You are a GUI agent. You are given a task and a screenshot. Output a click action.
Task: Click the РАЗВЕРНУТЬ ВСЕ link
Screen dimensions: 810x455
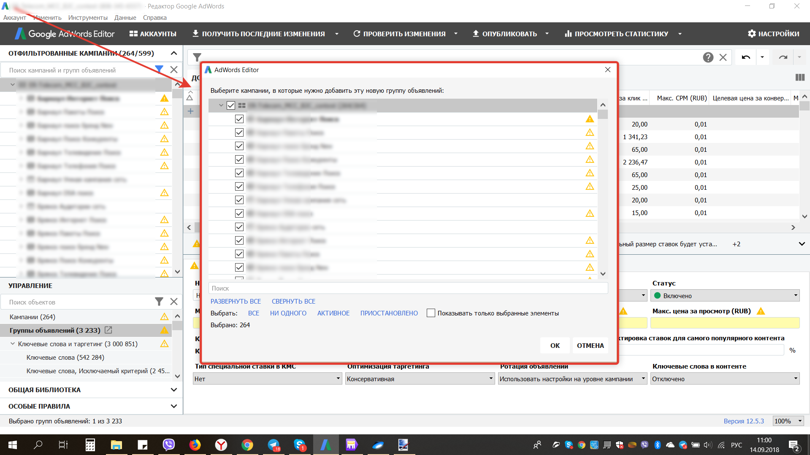(236, 301)
